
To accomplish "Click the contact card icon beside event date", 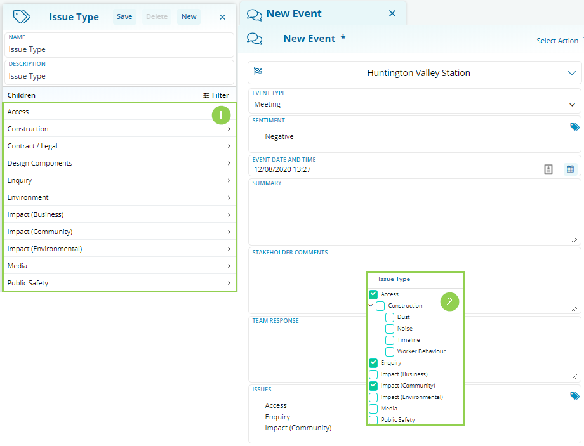I will [548, 169].
